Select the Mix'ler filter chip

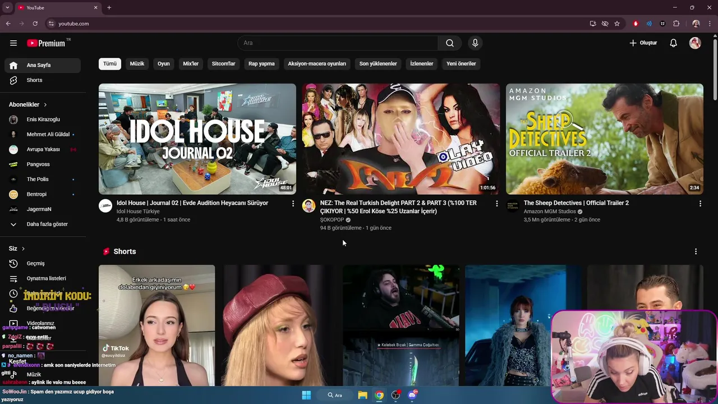tap(191, 63)
